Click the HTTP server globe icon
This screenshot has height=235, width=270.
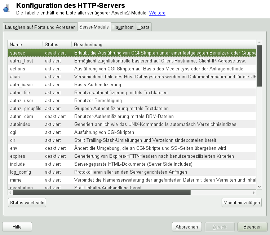(x=6, y=8)
